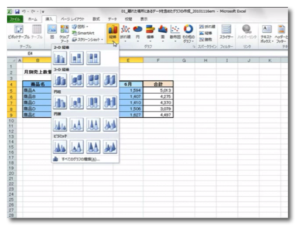Open the 横棒 bar chart dropdown

coord(150,33)
